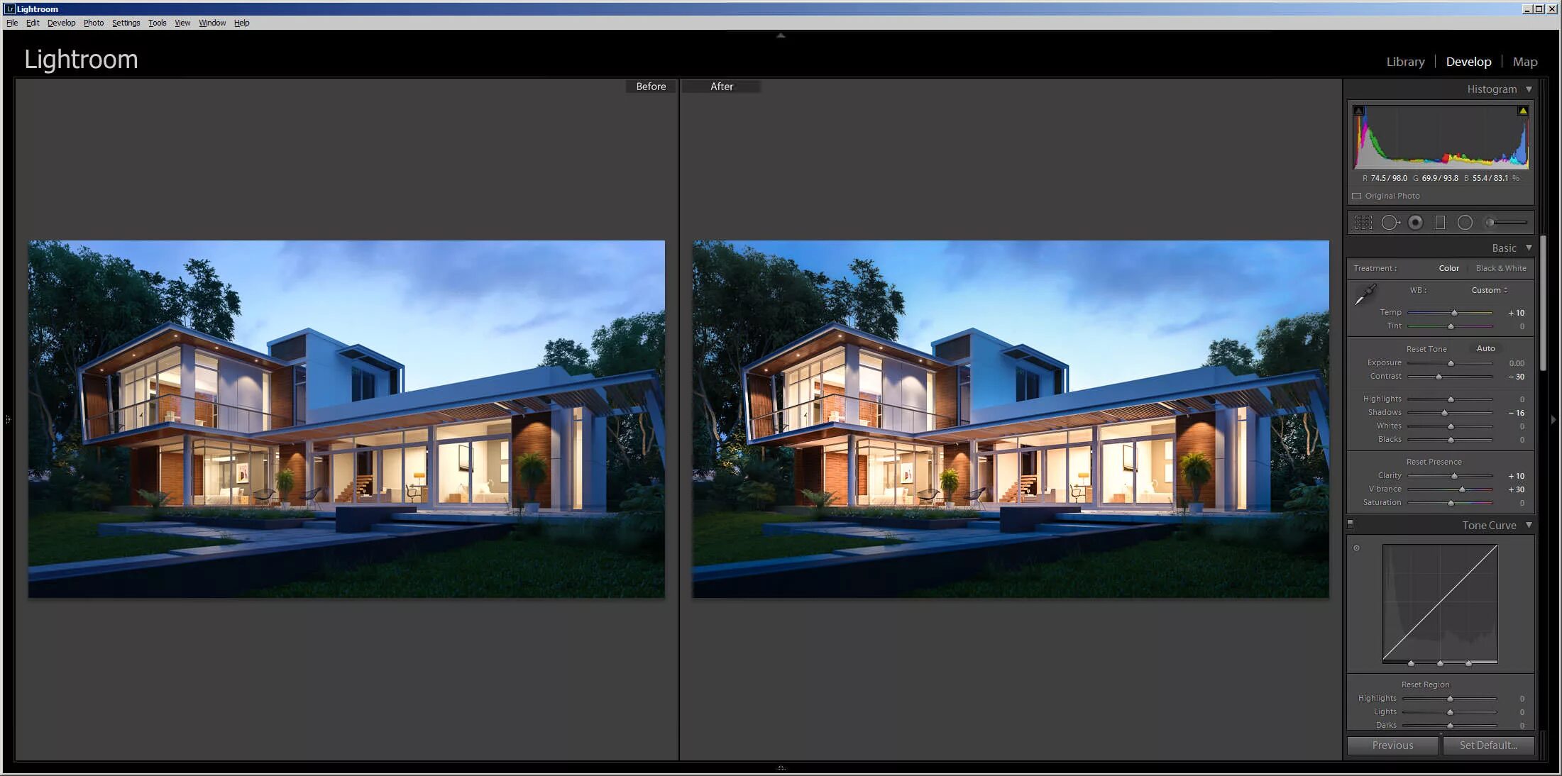Viewport: 1562px width, 776px height.
Task: Click the After photo preview
Action: (1010, 419)
